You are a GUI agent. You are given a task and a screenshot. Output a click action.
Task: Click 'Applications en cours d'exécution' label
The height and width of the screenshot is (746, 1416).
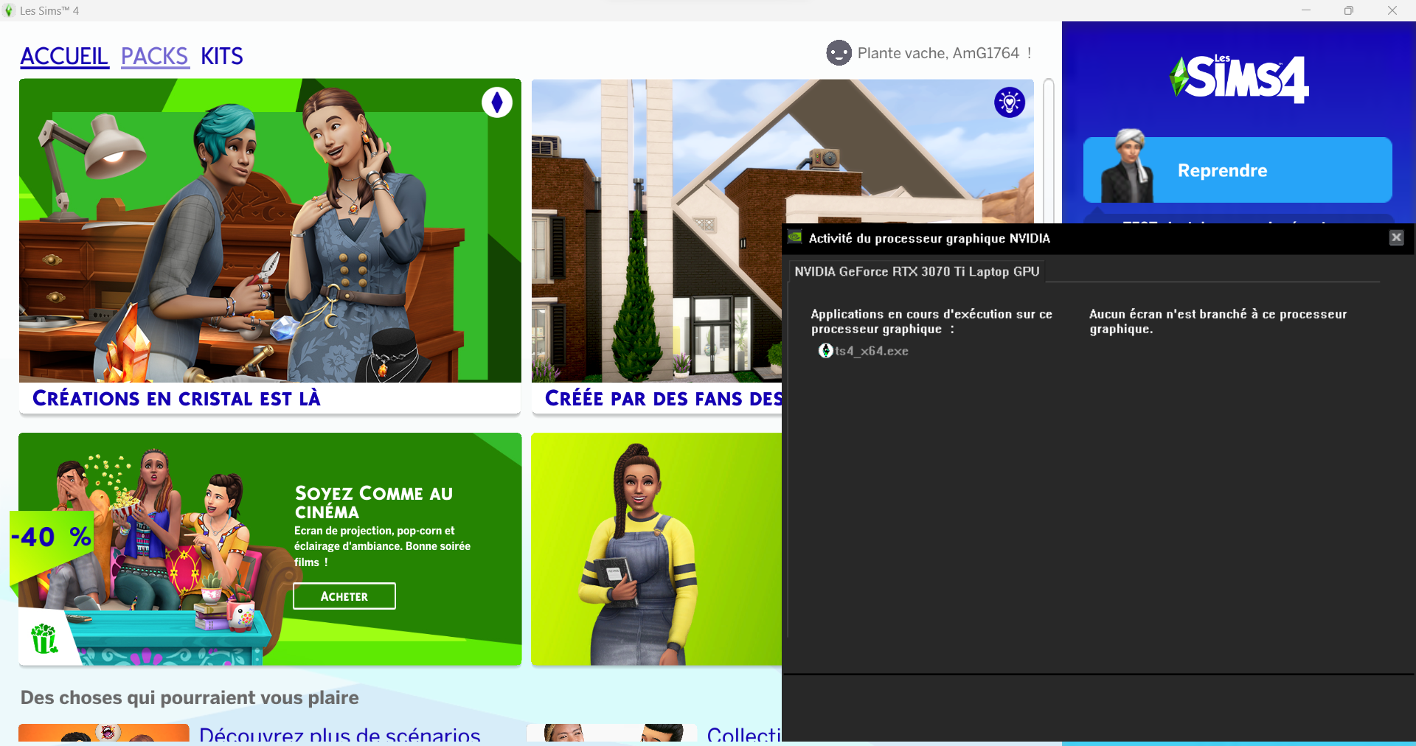(931, 321)
